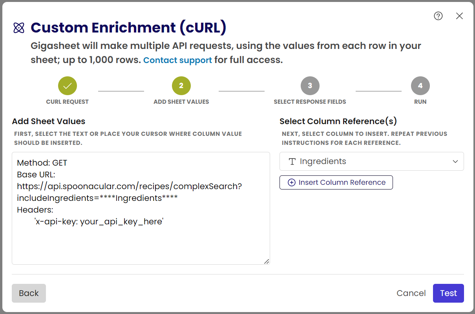This screenshot has width=475, height=314.
Task: Click the green checkmark for CURL REQUEST step
Action: (67, 85)
